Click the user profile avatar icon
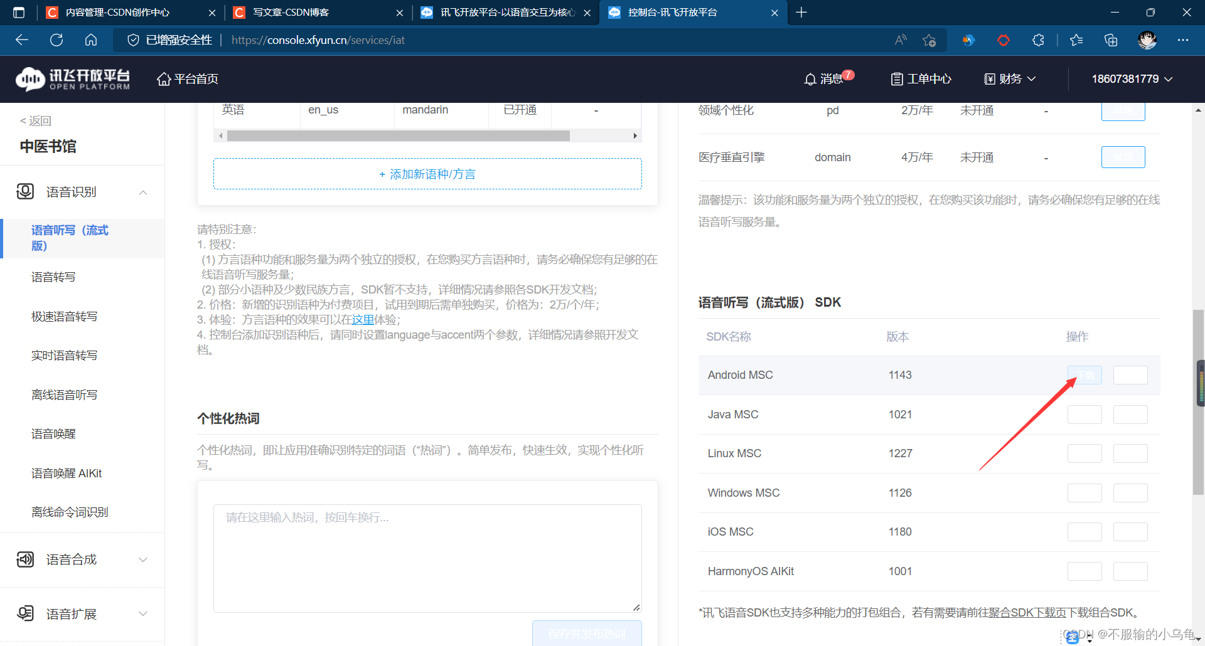 coord(1147,40)
